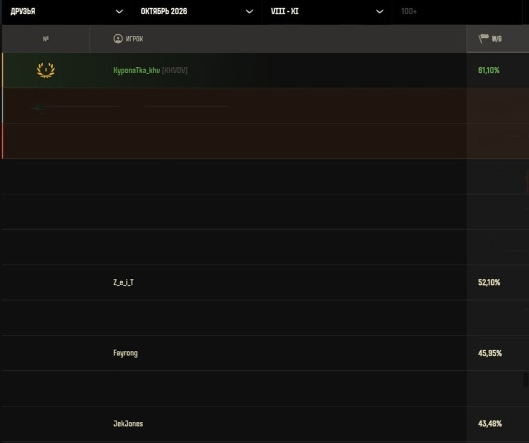Open player KyponaTka_khv profile
Image resolution: width=529 pixels, height=443 pixels.
[137, 70]
